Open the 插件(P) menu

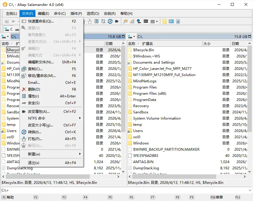76,14
